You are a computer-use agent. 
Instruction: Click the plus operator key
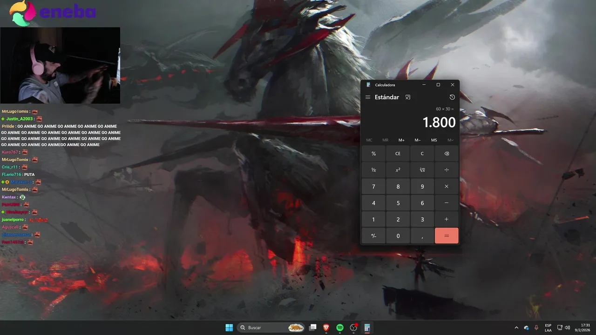pyautogui.click(x=447, y=219)
